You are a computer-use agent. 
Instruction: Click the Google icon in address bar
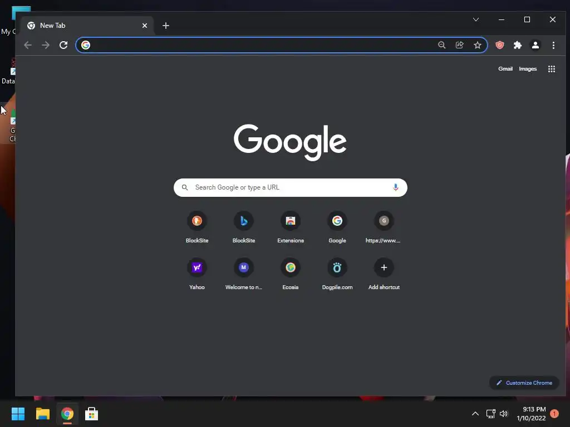[x=86, y=45]
